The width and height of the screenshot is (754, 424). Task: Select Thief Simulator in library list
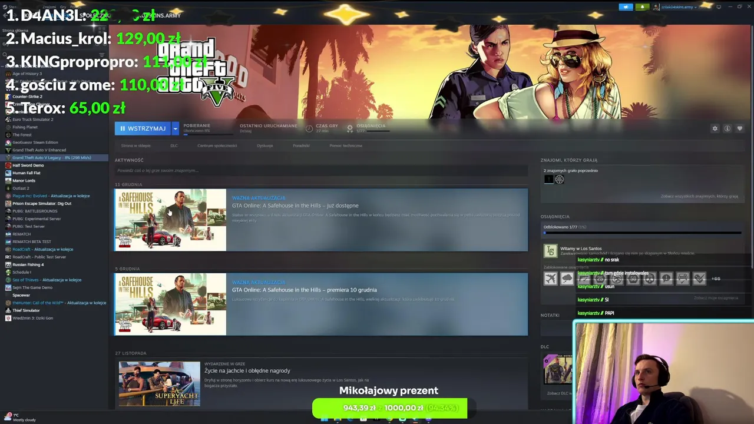point(26,311)
